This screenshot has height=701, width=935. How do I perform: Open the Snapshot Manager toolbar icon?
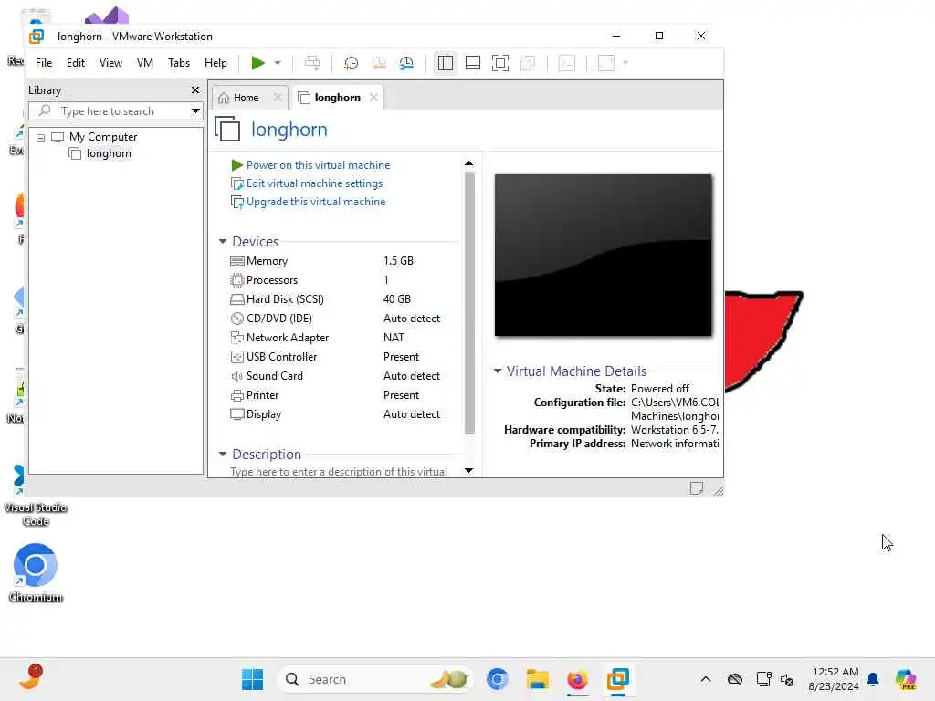406,63
